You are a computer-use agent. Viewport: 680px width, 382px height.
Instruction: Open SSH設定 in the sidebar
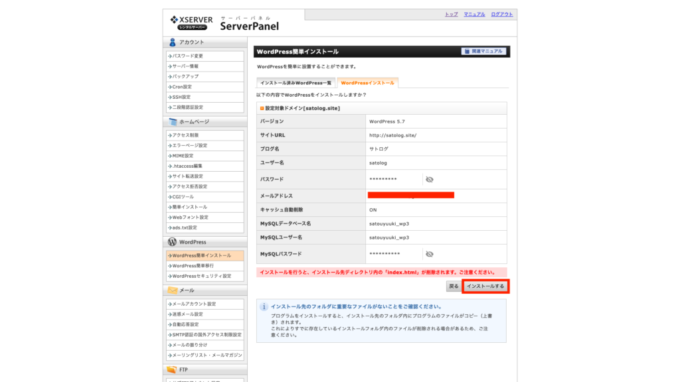(x=205, y=97)
